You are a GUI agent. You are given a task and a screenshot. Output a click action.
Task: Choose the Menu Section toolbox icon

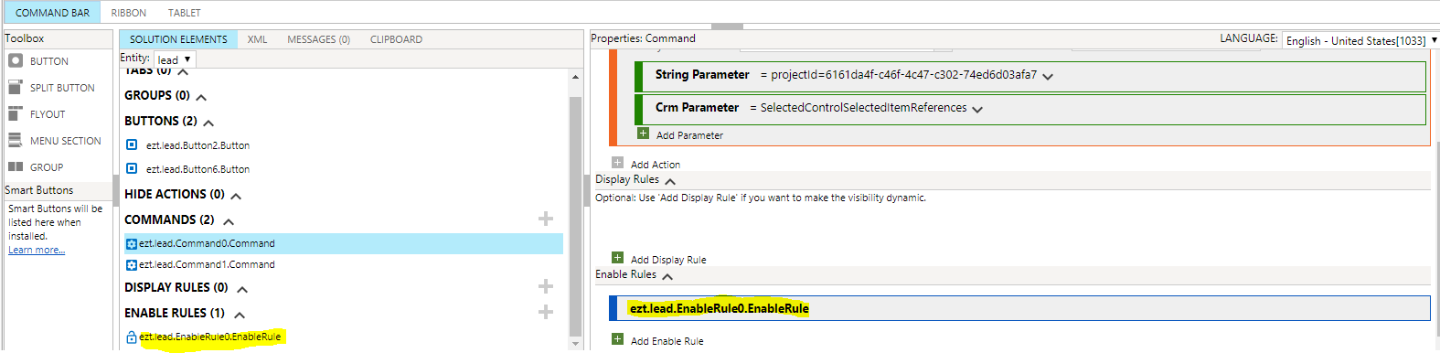pos(16,141)
